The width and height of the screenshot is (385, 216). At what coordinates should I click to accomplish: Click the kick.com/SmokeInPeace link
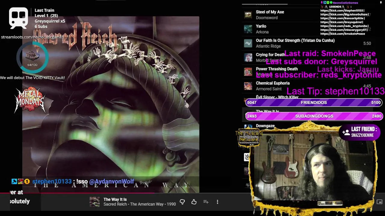pyautogui.click(x=343, y=34)
